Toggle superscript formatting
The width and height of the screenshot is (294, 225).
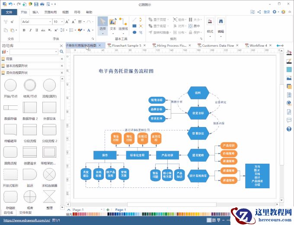point(56,30)
